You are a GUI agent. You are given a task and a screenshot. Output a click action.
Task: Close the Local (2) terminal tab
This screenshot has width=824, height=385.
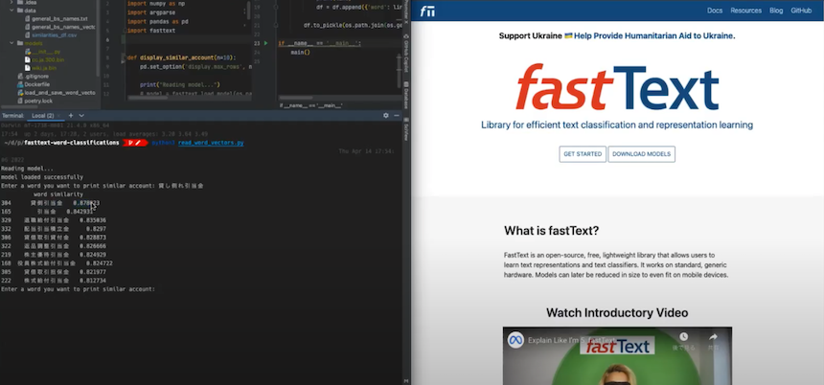coord(58,116)
